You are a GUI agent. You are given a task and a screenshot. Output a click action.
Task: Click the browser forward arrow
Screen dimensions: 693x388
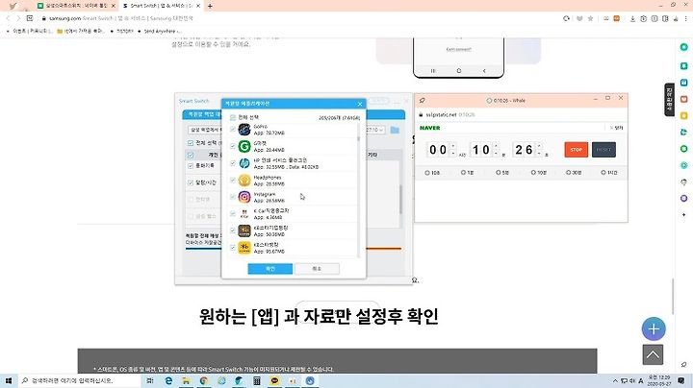[18, 18]
